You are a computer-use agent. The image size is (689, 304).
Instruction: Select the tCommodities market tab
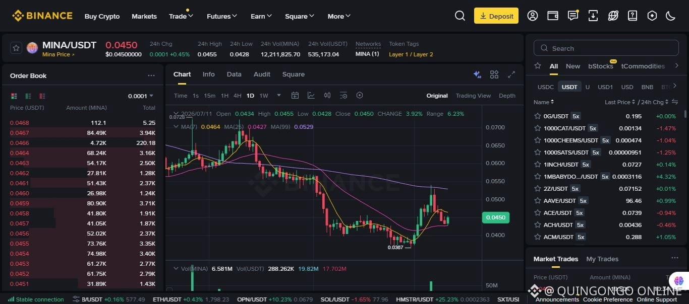643,66
